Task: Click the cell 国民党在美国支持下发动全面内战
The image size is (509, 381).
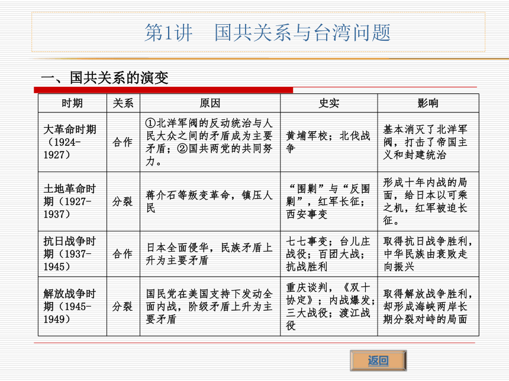Action: [x=210, y=306]
